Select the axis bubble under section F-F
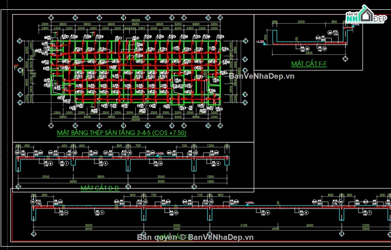This screenshot has width=391, height=250. click(x=345, y=59)
